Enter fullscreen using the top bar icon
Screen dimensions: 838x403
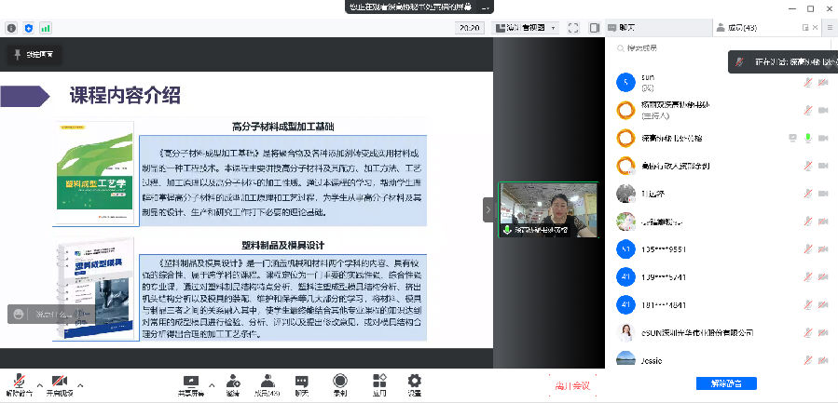pos(572,28)
